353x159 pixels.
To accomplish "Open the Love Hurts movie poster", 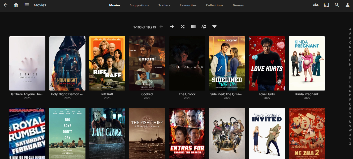I will [x=267, y=63].
